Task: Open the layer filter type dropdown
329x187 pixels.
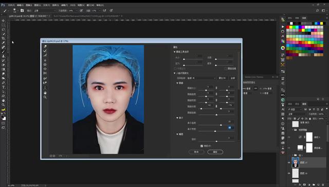Action: pos(295,109)
